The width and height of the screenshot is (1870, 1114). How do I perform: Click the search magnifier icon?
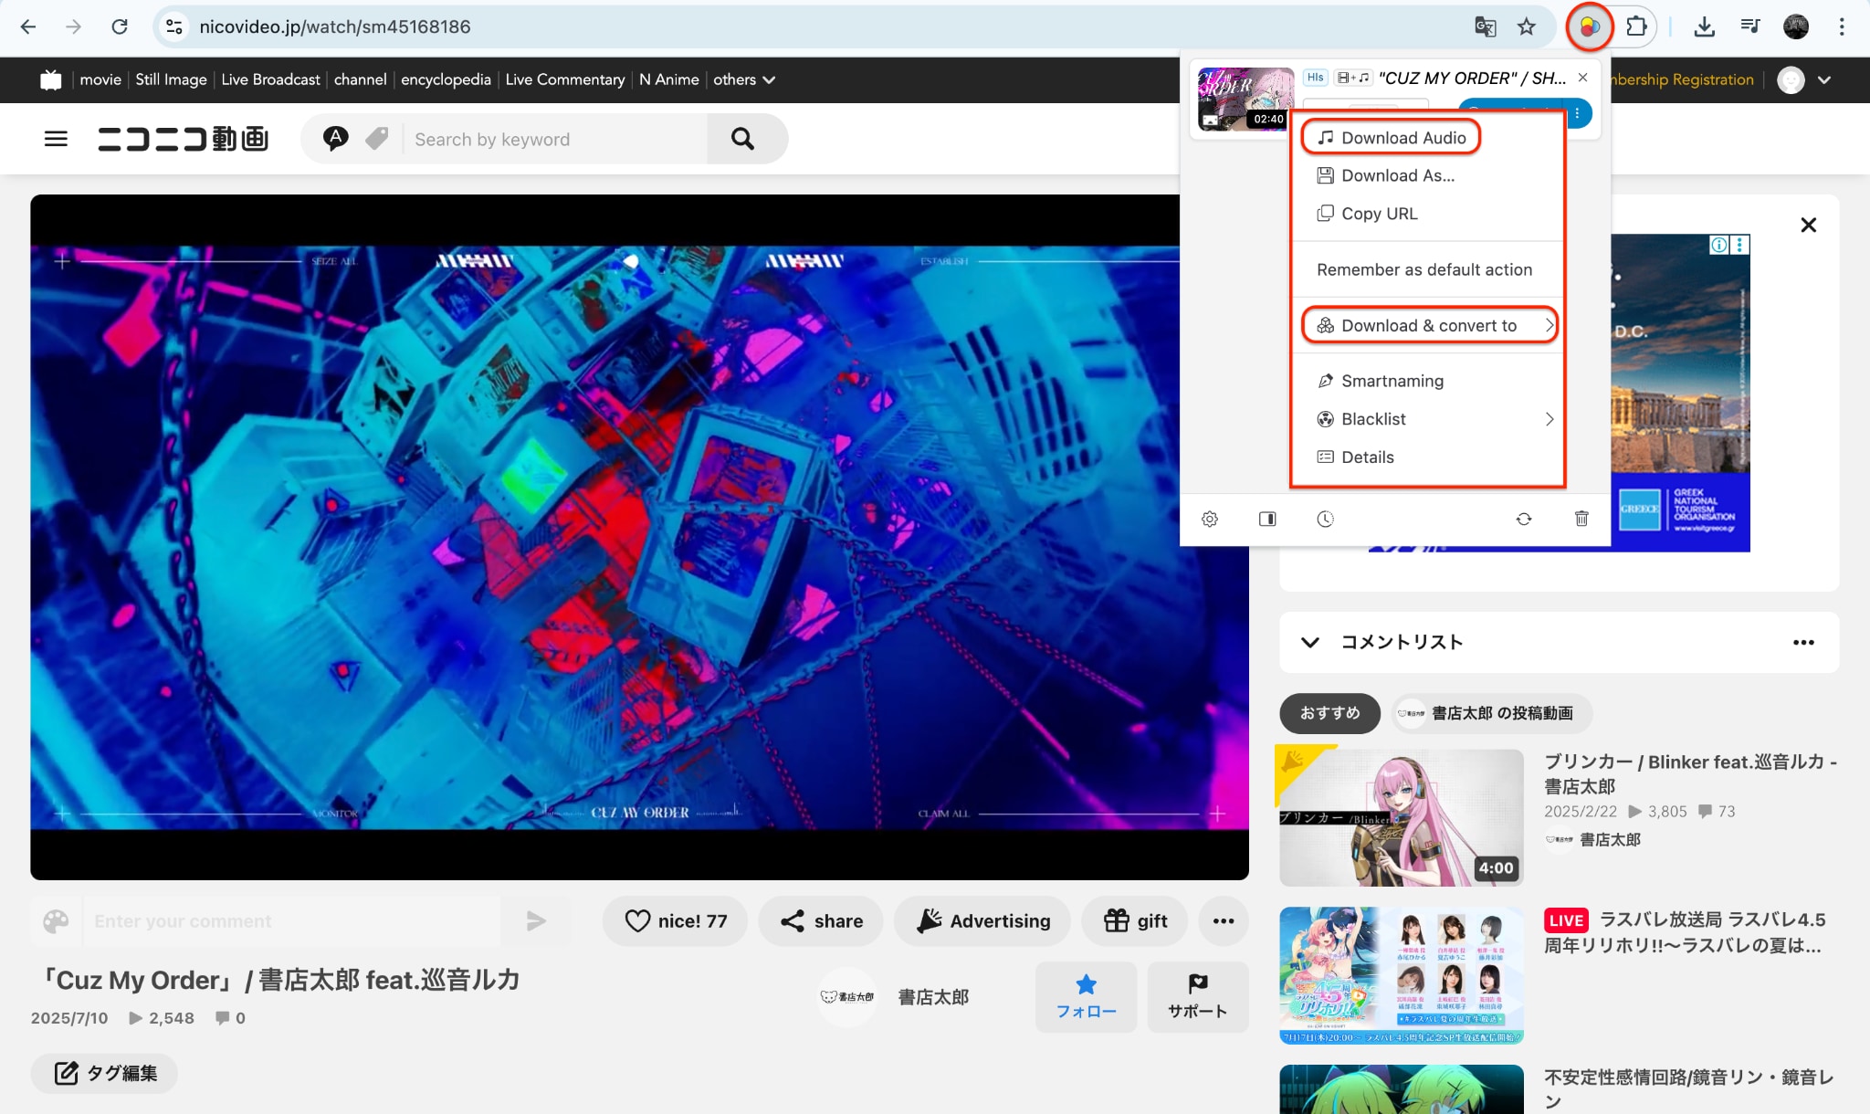click(742, 139)
